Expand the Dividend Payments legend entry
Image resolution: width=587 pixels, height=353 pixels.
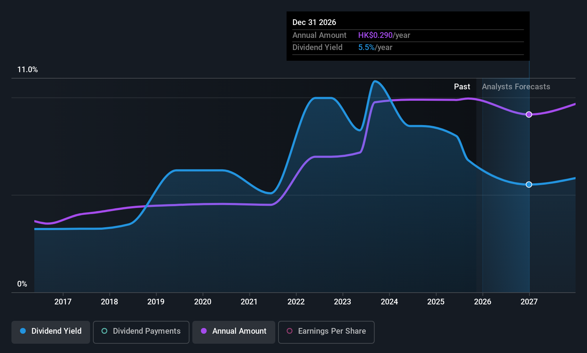click(141, 332)
